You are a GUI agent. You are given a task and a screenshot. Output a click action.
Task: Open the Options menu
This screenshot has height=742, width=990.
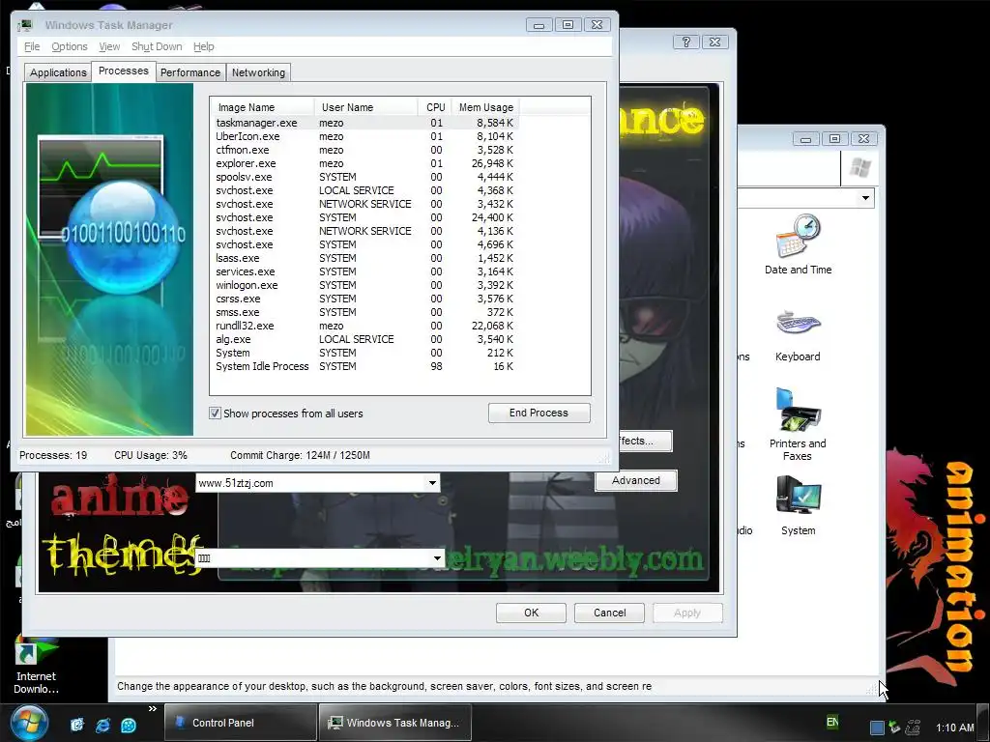pos(70,46)
